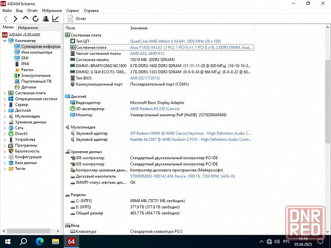
Task: Open the AMI (02/17/2012) BIOS link
Action: (x=145, y=78)
